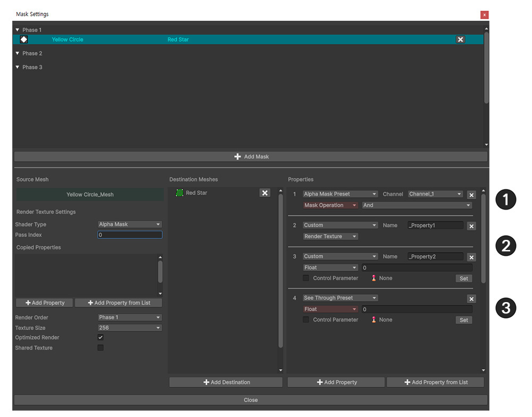Click the control parameter icon in property 3
The width and height of the screenshot is (532, 417).
[x=373, y=278]
